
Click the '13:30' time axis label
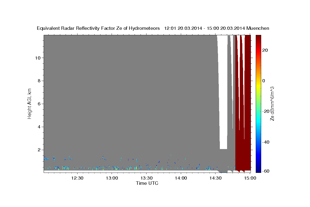[x=146, y=178]
